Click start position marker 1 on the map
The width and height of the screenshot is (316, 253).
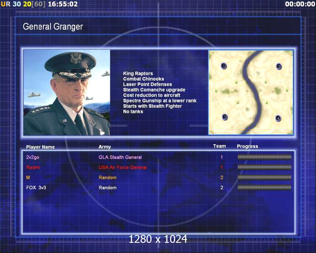(224, 66)
